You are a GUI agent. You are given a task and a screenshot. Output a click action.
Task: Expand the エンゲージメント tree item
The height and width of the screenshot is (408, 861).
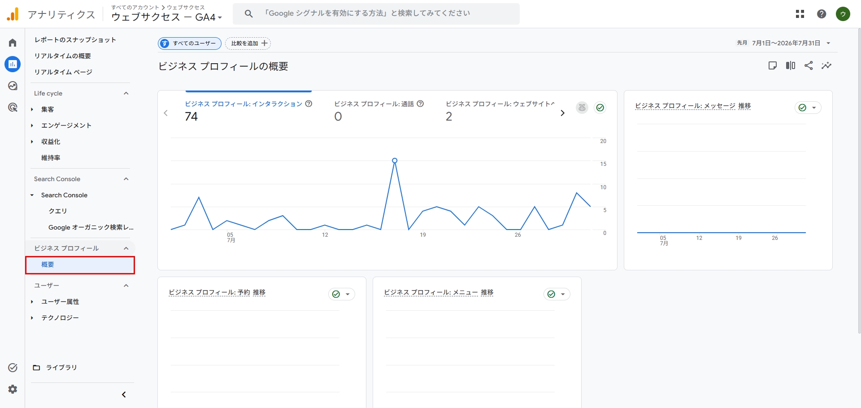[x=32, y=126]
